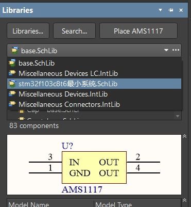This screenshot has width=191, height=207.
Task: Choose stm32f103c8t6最小系统.SchLib library
Action: click(x=94, y=84)
